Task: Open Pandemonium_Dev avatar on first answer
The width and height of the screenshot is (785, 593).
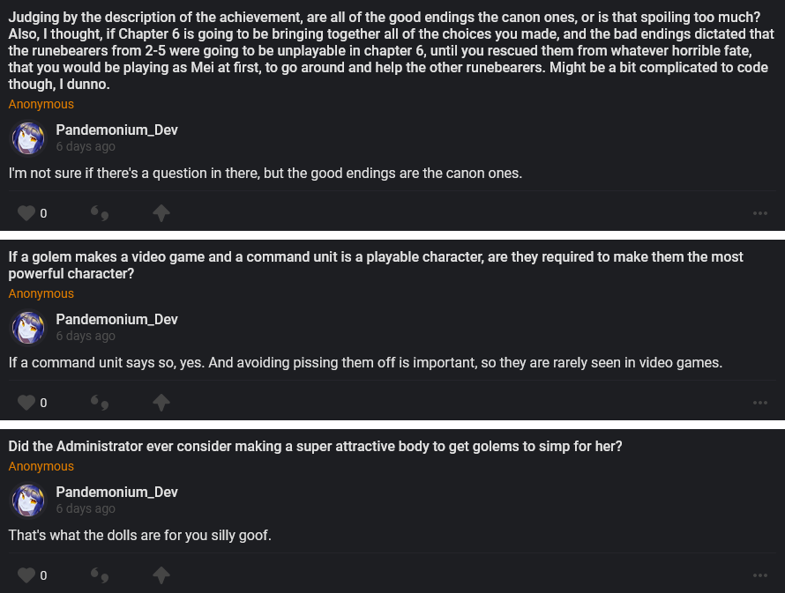Action: click(28, 138)
